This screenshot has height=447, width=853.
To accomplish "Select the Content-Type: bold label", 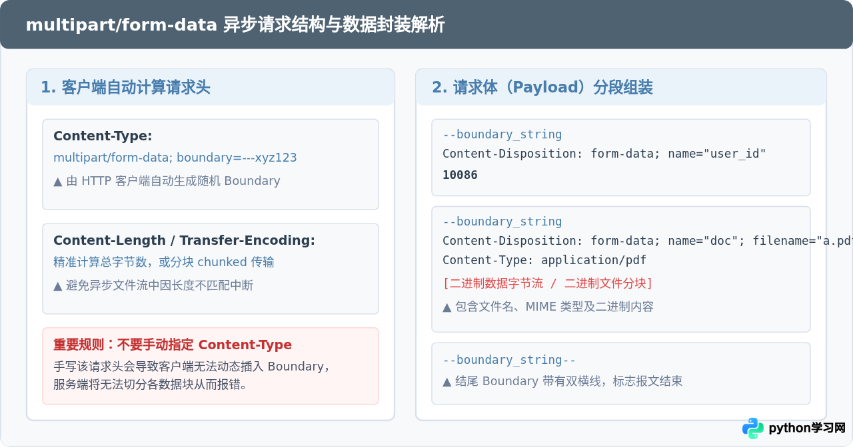I will [x=103, y=136].
